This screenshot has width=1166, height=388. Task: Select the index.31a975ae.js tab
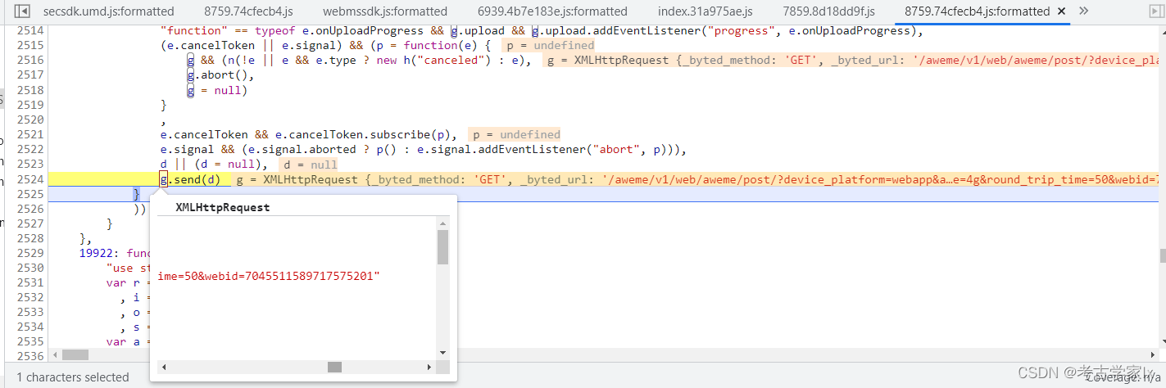click(x=705, y=11)
